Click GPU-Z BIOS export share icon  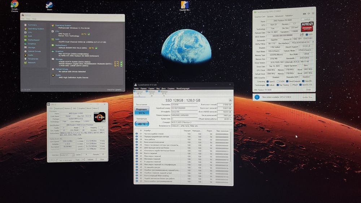point(302,35)
